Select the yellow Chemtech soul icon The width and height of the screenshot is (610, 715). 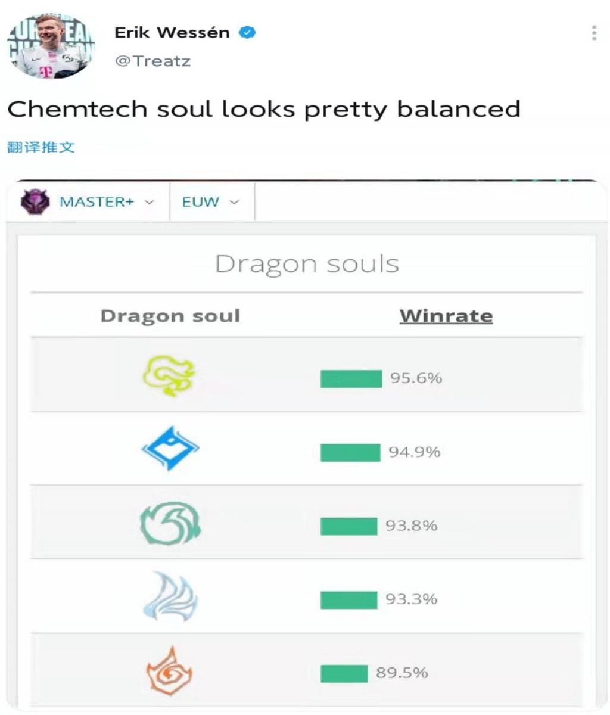170,376
